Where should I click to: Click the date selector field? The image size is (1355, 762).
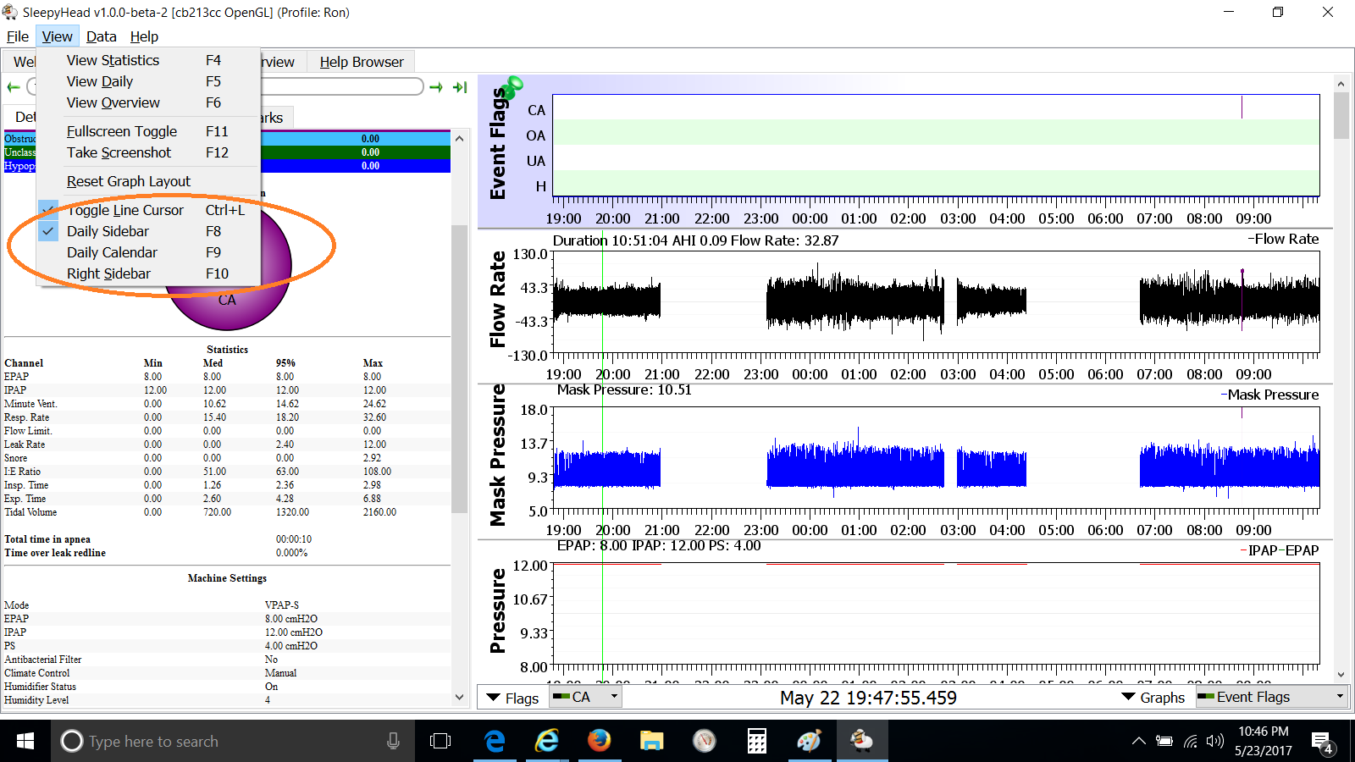coord(341,86)
